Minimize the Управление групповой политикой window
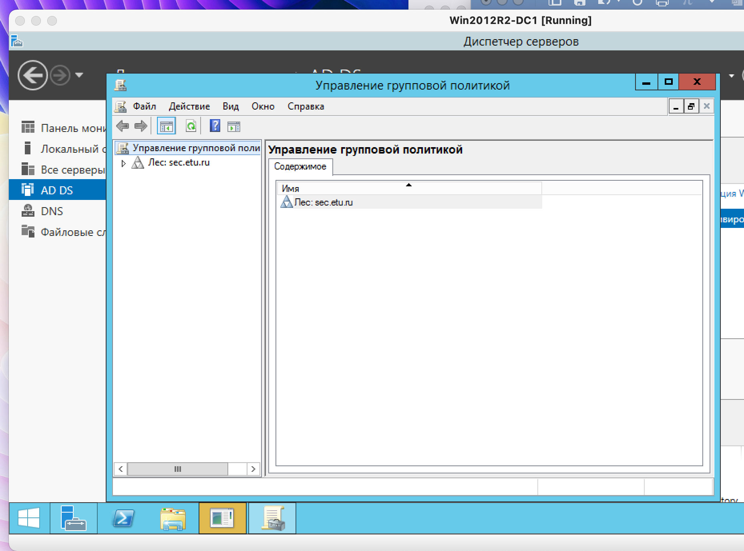The image size is (744, 551). 646,82
